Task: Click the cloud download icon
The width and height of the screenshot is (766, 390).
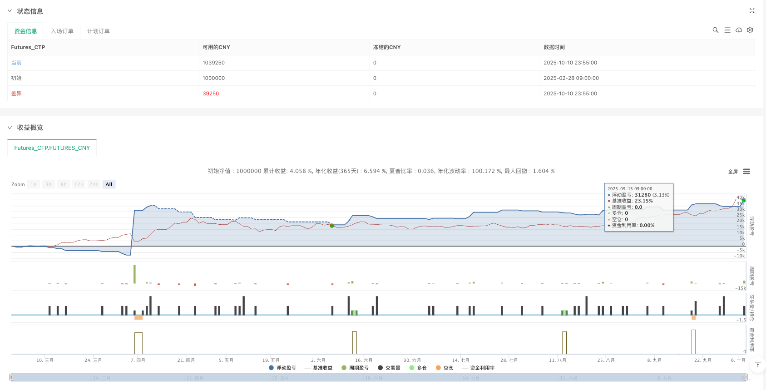Action: [739, 30]
